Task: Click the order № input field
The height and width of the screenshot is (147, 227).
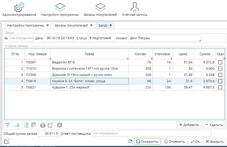Action: pyautogui.click(x=21, y=38)
